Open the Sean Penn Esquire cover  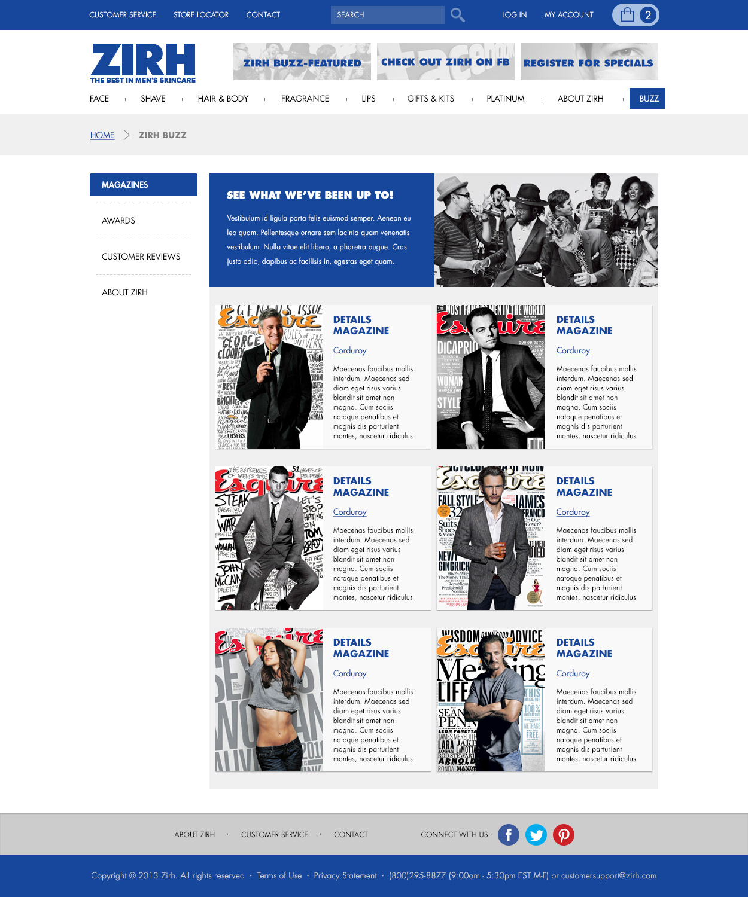(491, 700)
